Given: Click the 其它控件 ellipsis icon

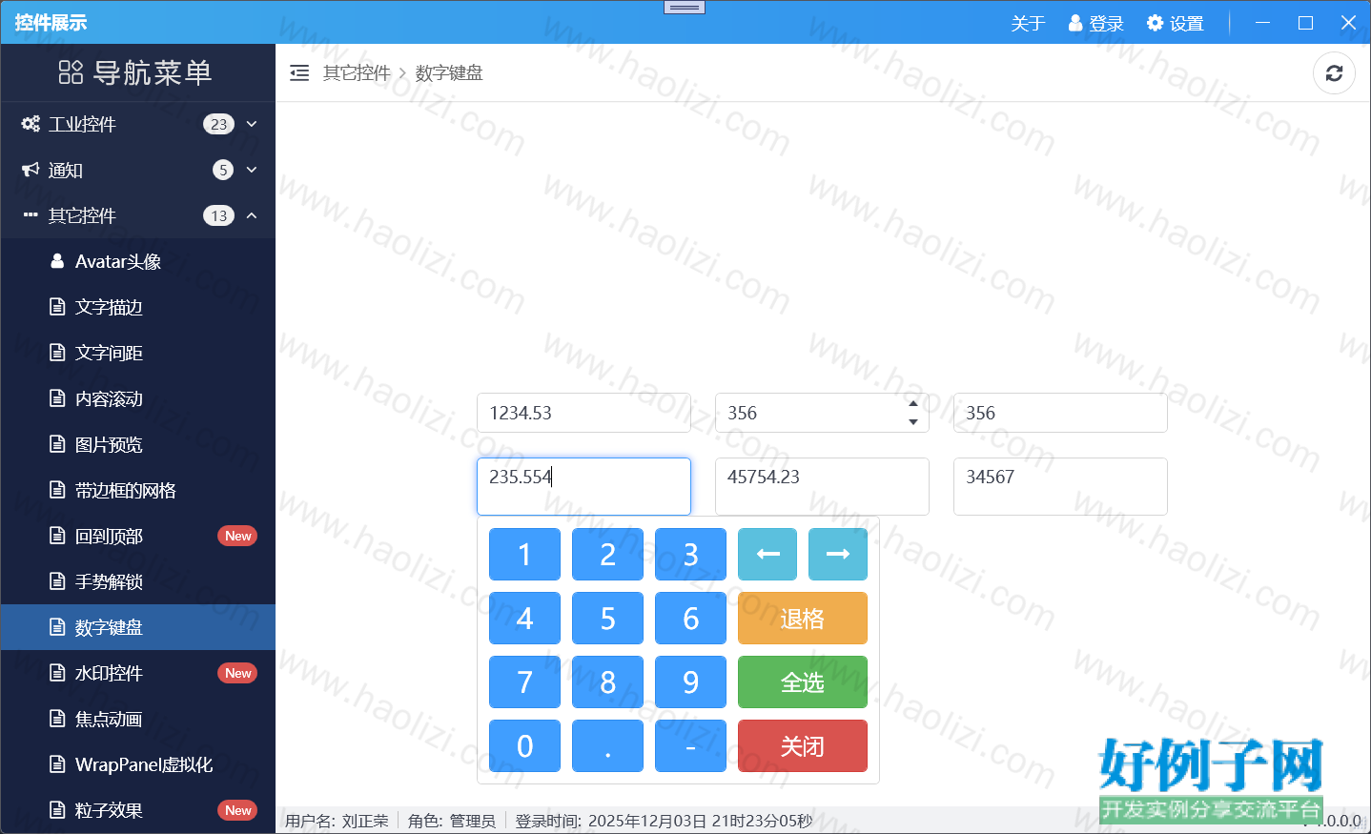Looking at the screenshot, I should point(31,215).
